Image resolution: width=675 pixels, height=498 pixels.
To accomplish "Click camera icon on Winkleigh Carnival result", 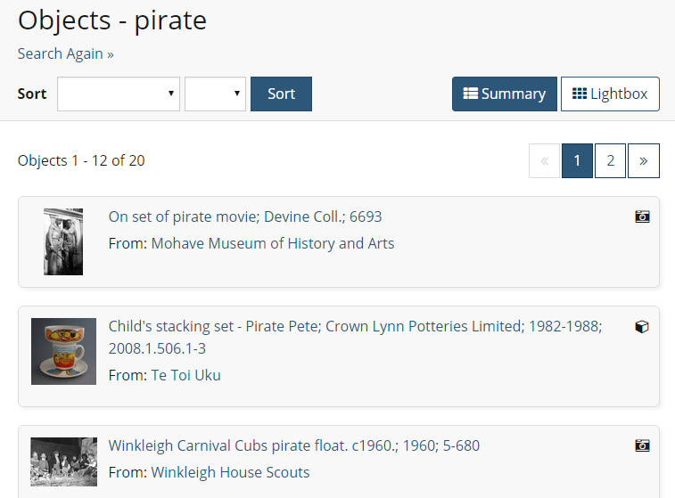I will point(642,445).
